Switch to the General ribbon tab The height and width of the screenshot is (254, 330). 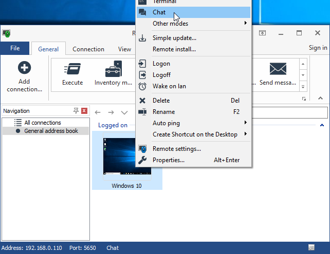[48, 49]
